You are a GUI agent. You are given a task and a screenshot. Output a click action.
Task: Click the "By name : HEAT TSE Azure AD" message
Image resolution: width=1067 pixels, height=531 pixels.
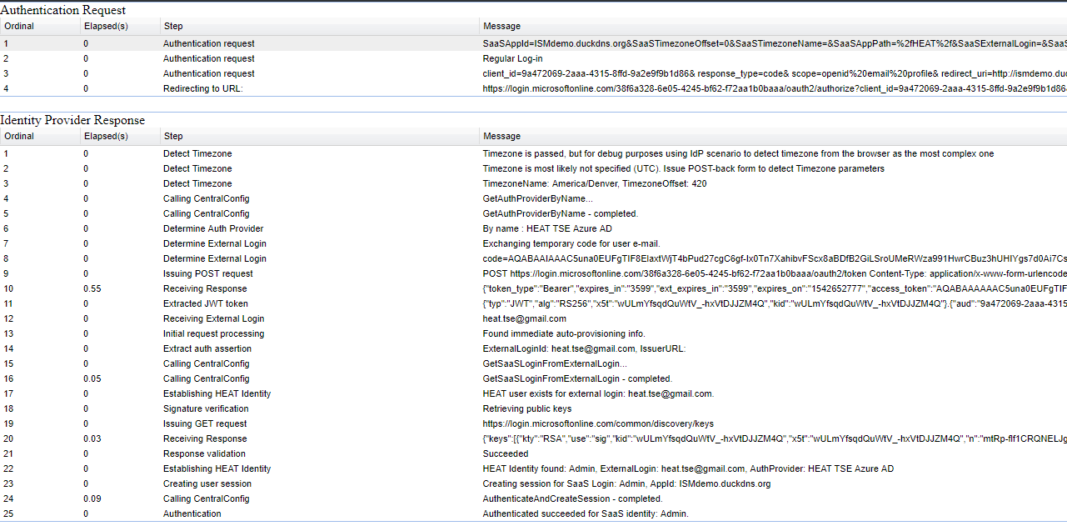546,228
